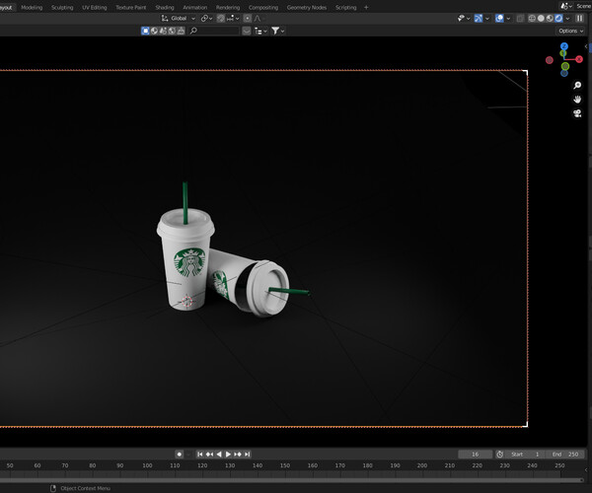
Task: Switch to the Compositing workspace tab
Action: (263, 7)
